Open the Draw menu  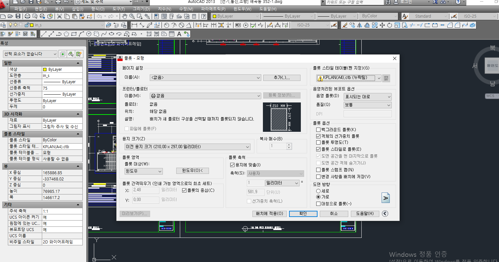pyautogui.click(x=141, y=9)
